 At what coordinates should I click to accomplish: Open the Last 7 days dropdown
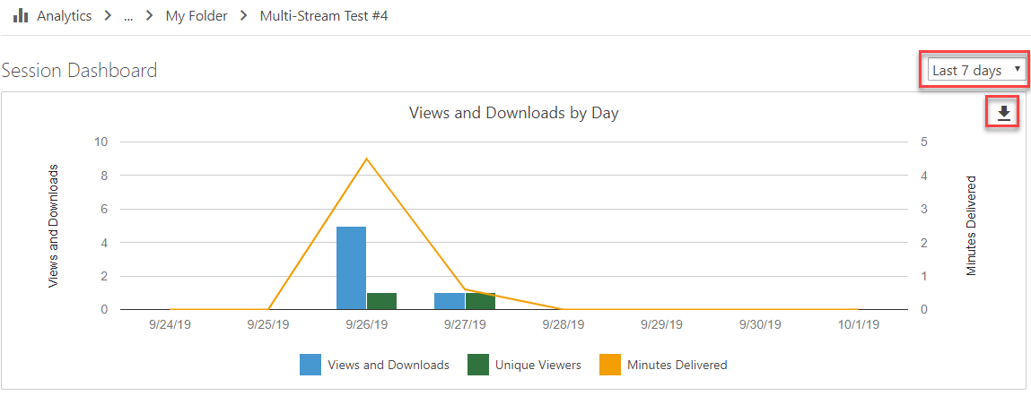tap(975, 70)
